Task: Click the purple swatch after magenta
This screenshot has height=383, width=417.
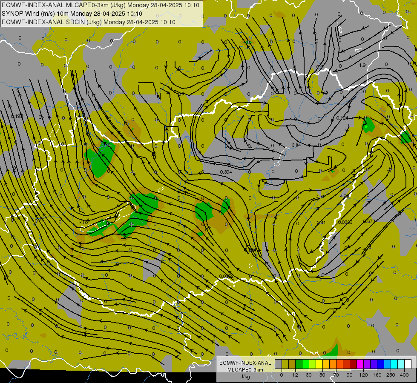Action: point(367,364)
